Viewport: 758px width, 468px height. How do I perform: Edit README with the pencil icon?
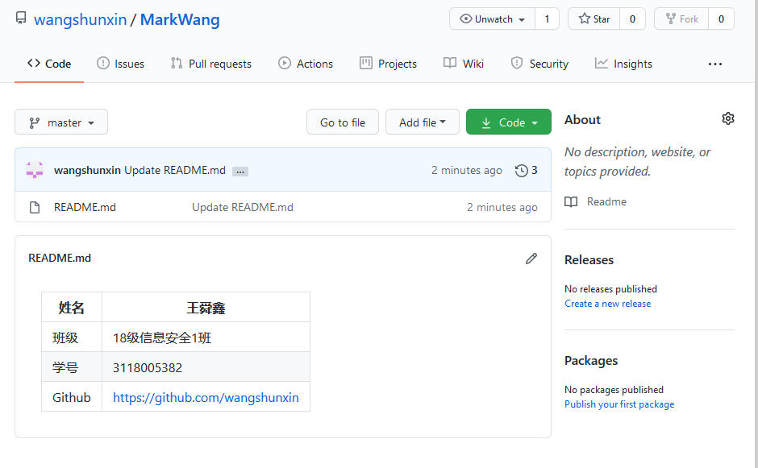531,259
